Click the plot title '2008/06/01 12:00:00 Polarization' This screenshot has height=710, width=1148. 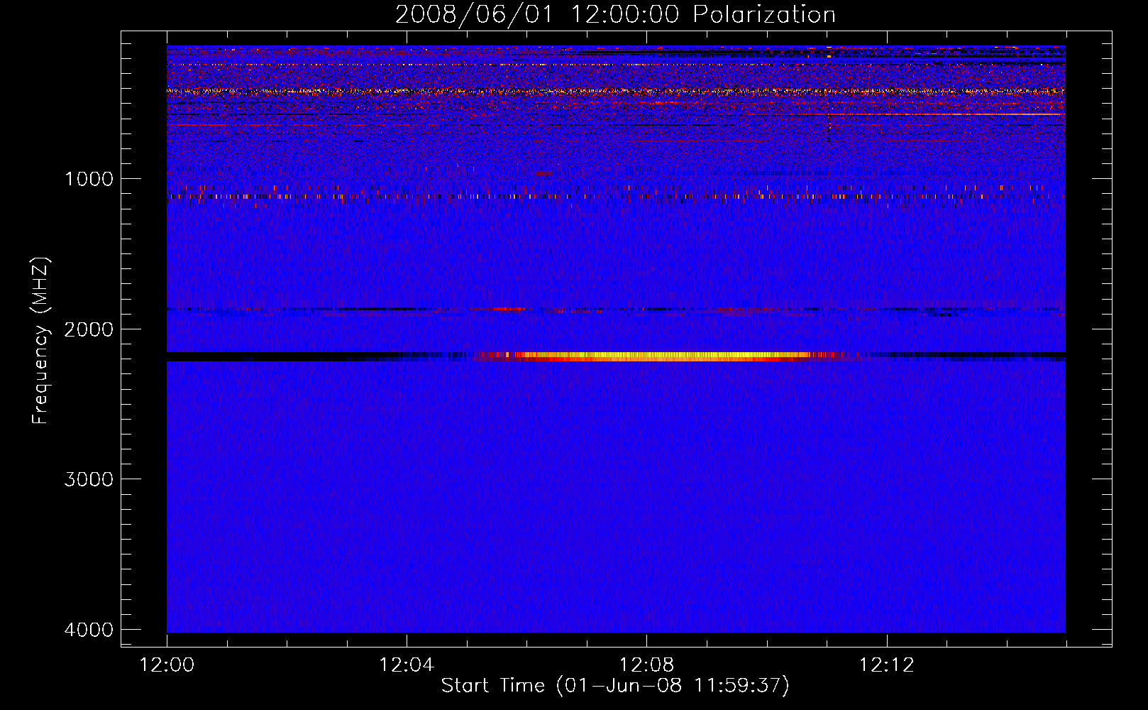point(615,14)
